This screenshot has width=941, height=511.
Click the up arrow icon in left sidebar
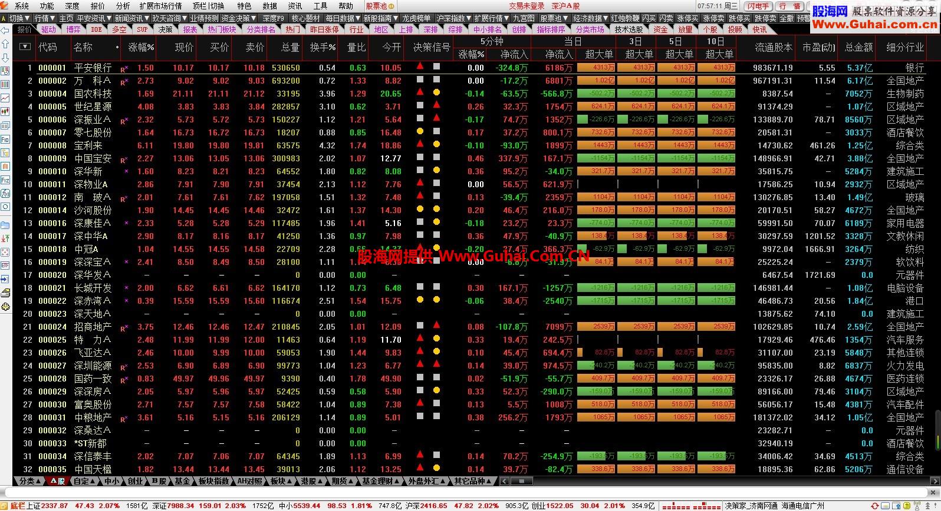pyautogui.click(x=5, y=45)
